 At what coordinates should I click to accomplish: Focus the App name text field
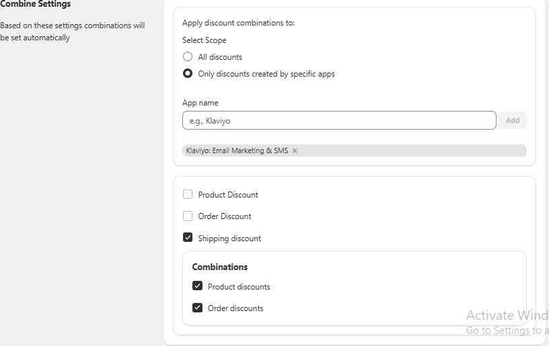click(x=339, y=120)
